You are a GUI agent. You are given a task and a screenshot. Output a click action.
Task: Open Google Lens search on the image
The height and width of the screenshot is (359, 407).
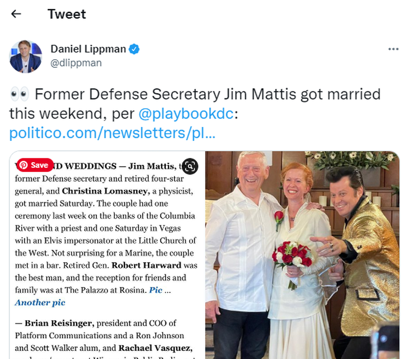[x=191, y=167]
